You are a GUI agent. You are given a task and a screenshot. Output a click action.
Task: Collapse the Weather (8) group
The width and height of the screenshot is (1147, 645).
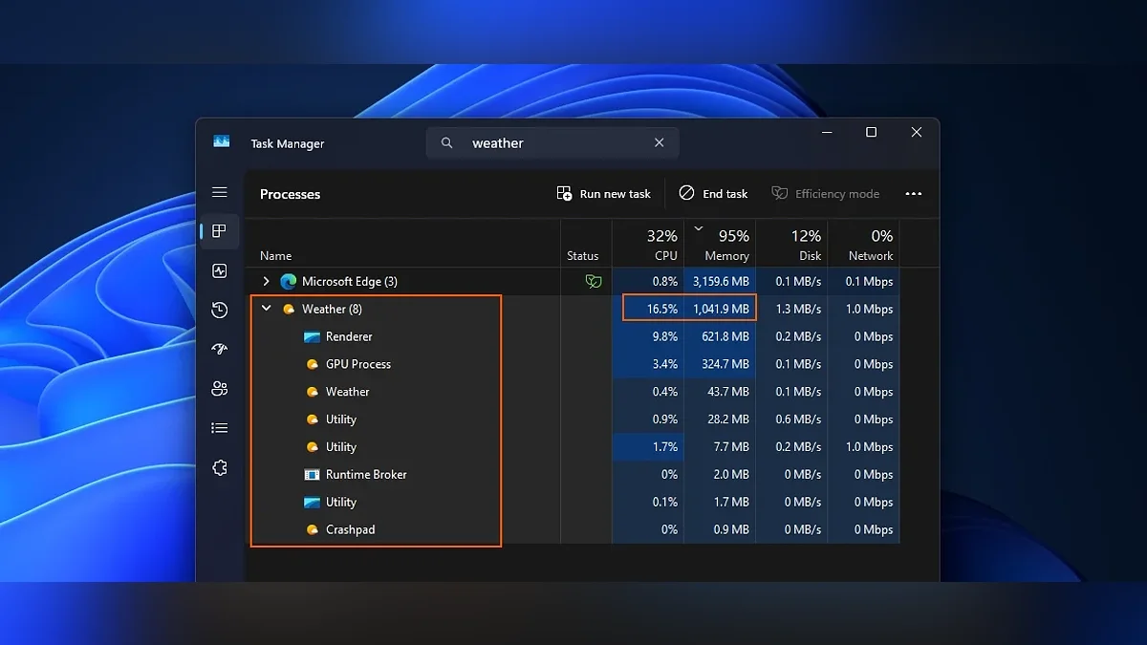point(266,309)
